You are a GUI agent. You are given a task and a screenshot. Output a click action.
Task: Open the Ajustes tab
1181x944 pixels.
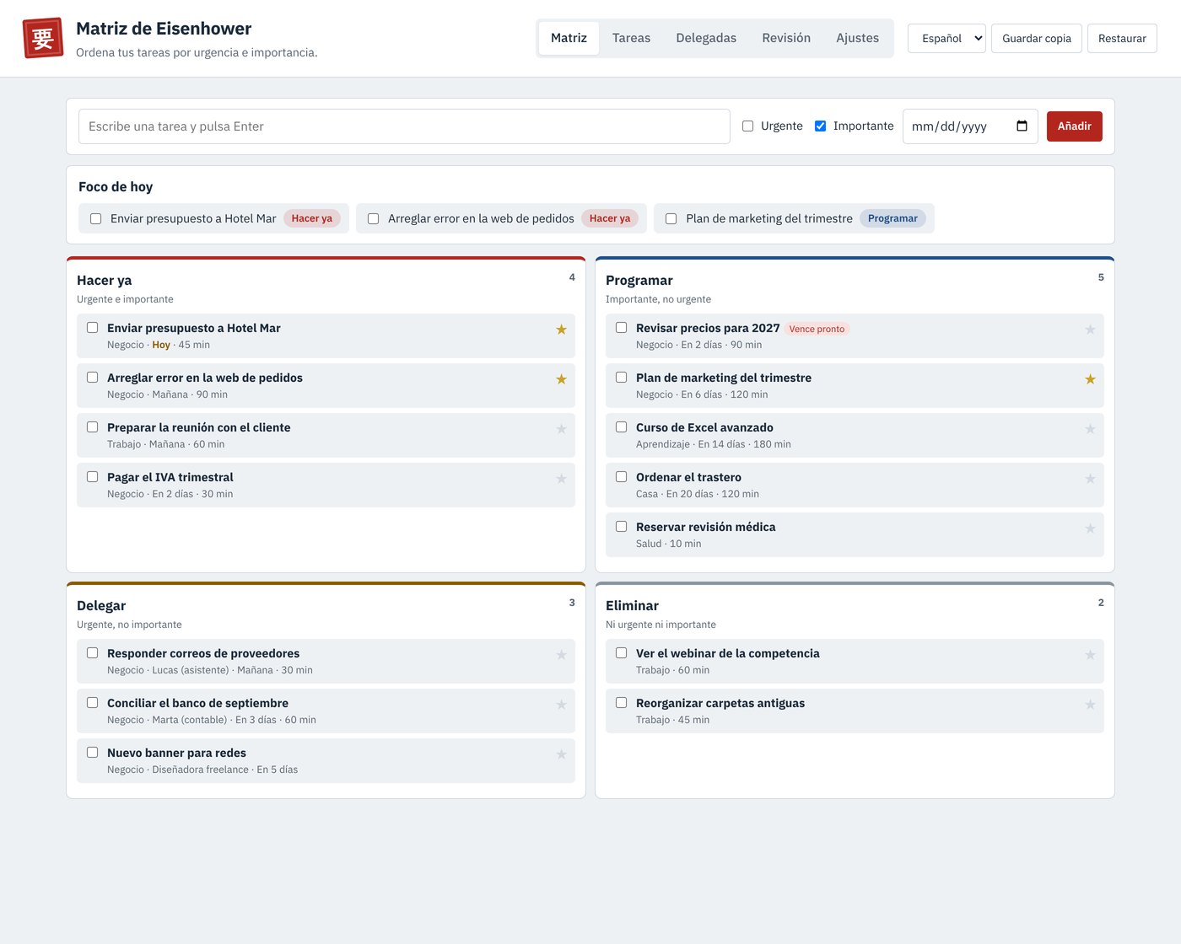click(857, 38)
